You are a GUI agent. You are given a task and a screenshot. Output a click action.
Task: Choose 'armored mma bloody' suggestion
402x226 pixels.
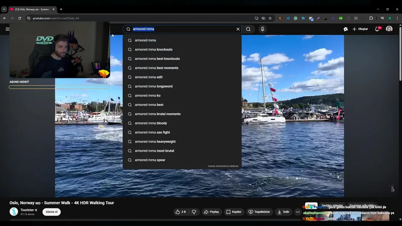click(x=182, y=123)
